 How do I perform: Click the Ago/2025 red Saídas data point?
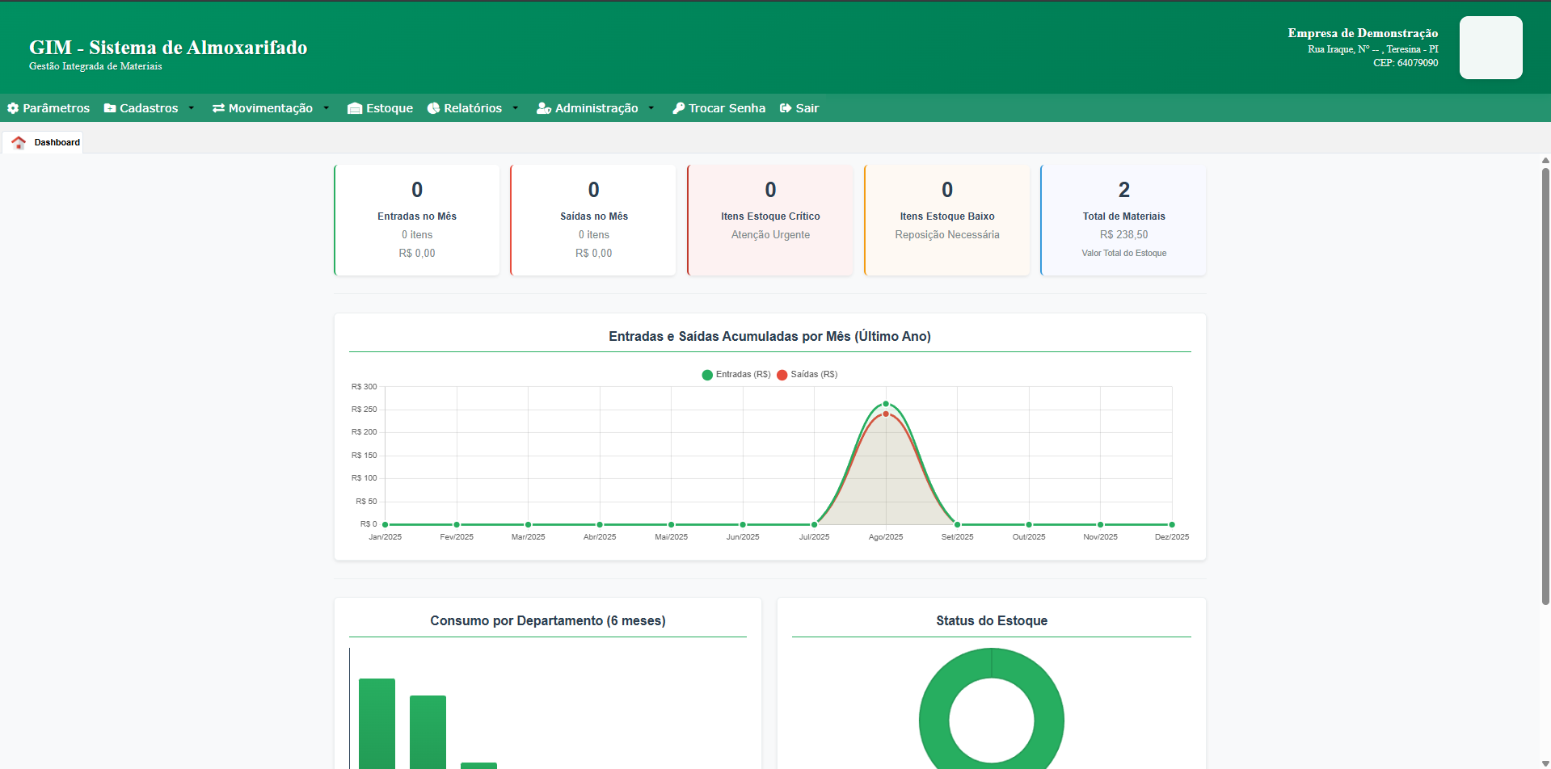point(886,414)
